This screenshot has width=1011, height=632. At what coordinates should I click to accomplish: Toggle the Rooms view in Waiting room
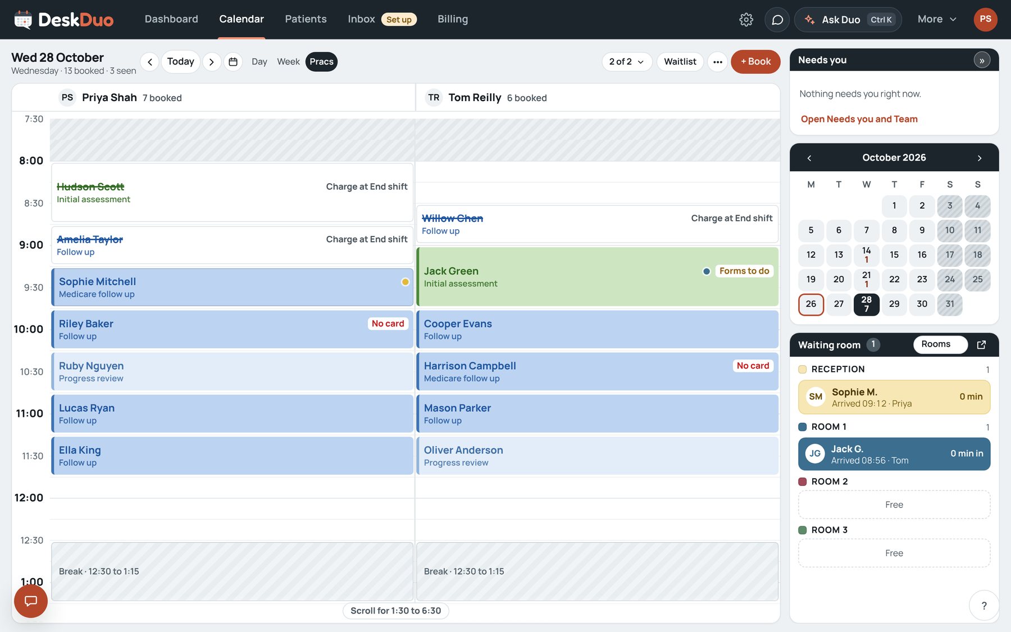940,344
